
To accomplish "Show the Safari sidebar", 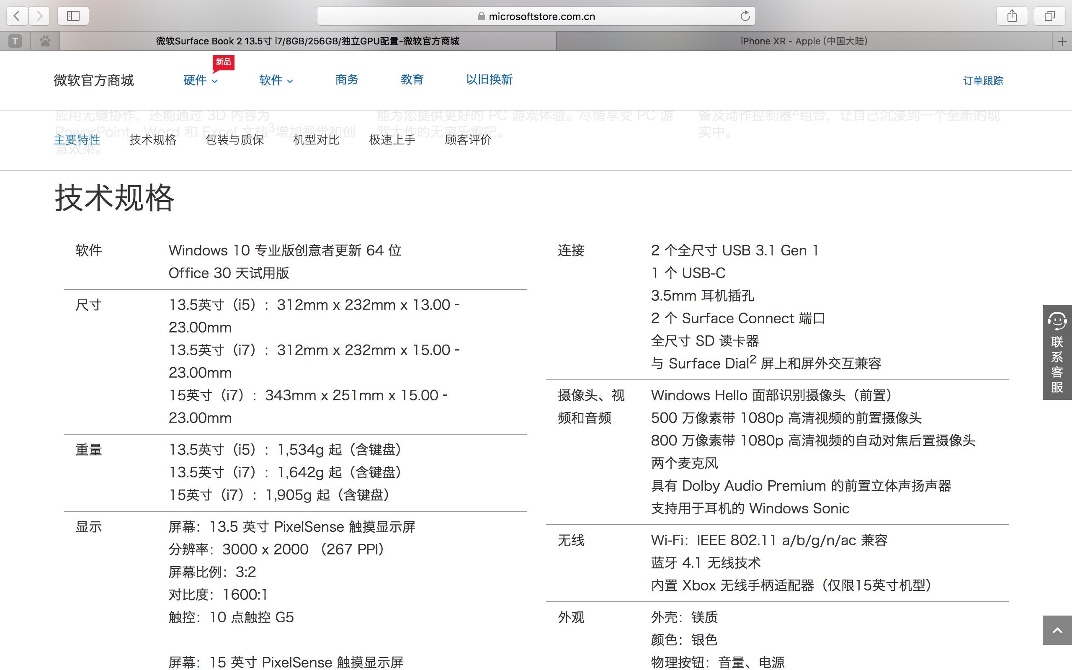I will 73,16.
